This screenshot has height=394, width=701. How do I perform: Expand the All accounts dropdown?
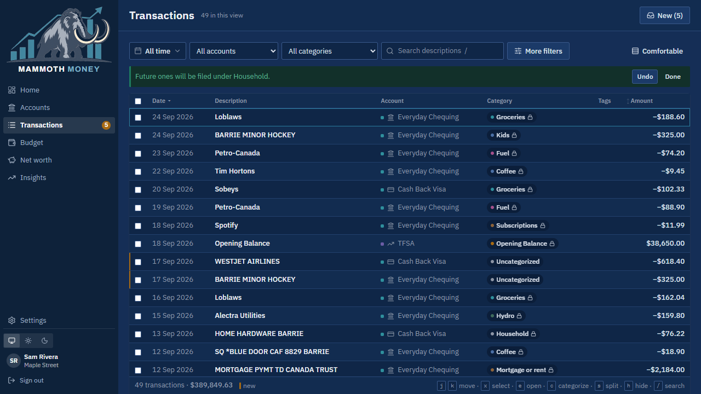(234, 51)
